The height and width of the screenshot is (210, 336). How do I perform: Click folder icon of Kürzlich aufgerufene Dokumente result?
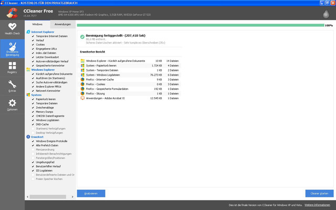(x=82, y=61)
